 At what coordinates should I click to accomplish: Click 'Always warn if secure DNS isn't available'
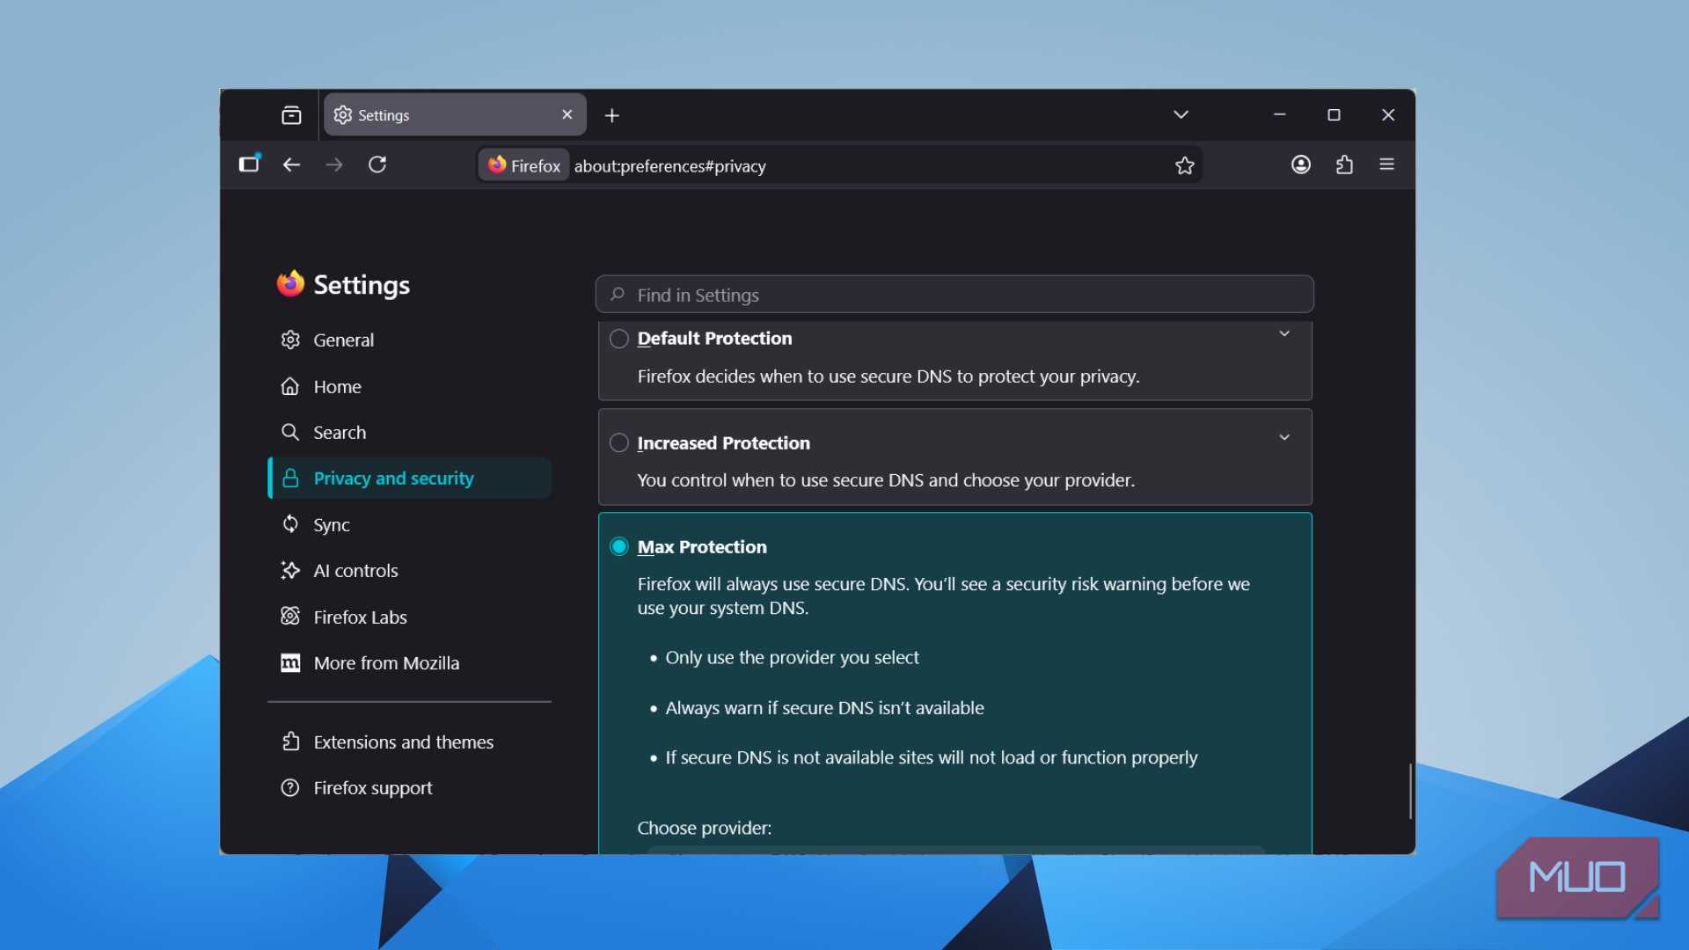point(824,708)
